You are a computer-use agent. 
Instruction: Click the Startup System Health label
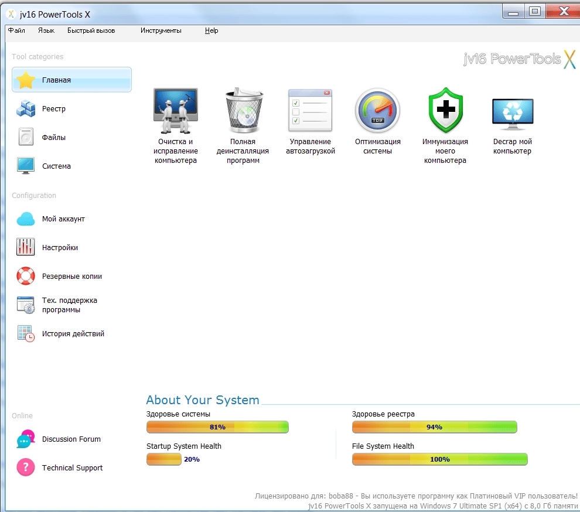(184, 446)
